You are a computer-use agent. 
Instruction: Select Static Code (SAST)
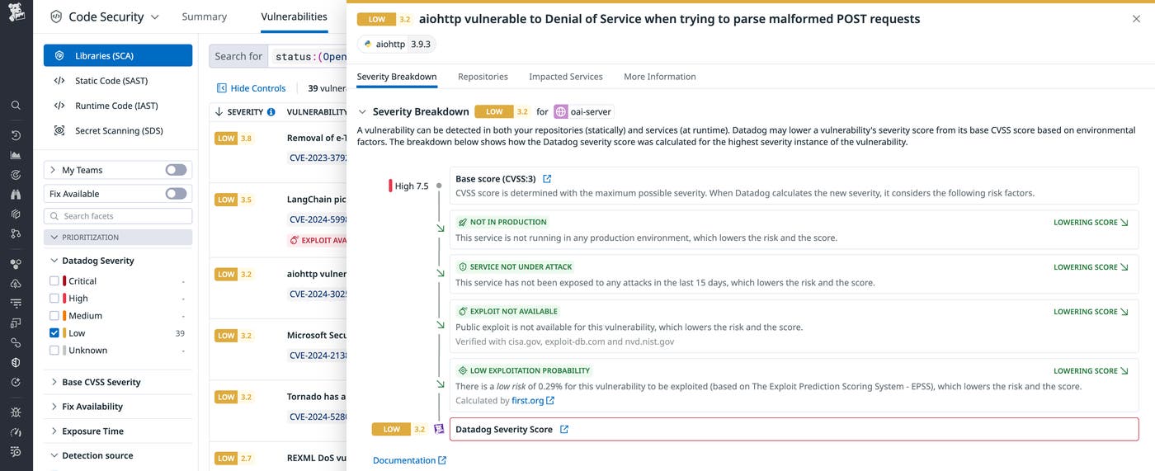pos(118,81)
